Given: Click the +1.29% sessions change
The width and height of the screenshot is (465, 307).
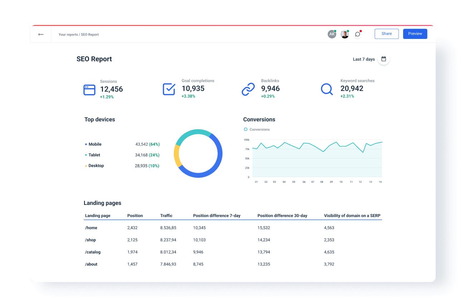Looking at the screenshot, I should 107,97.
